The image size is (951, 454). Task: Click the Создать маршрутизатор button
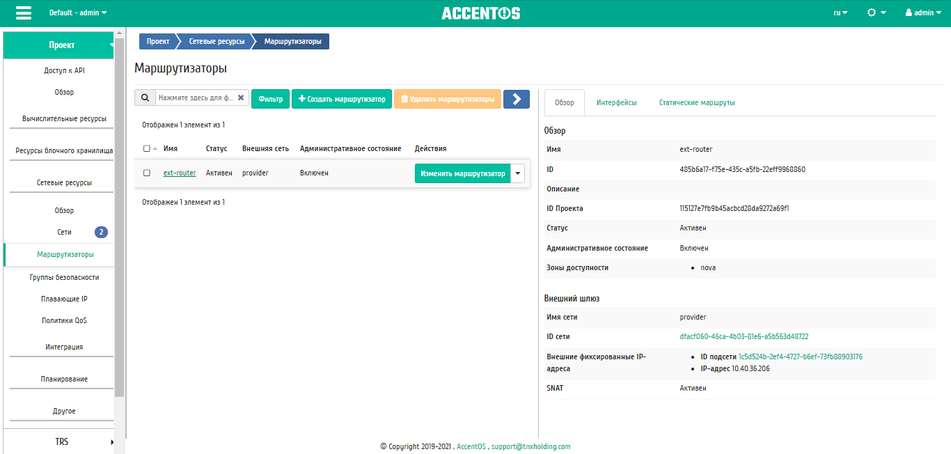coord(341,99)
